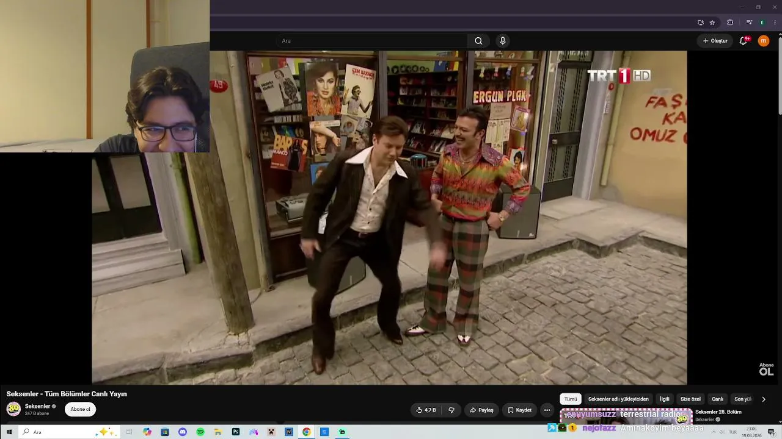Click the video player to pause playback
The width and height of the screenshot is (782, 439).
[x=389, y=218]
